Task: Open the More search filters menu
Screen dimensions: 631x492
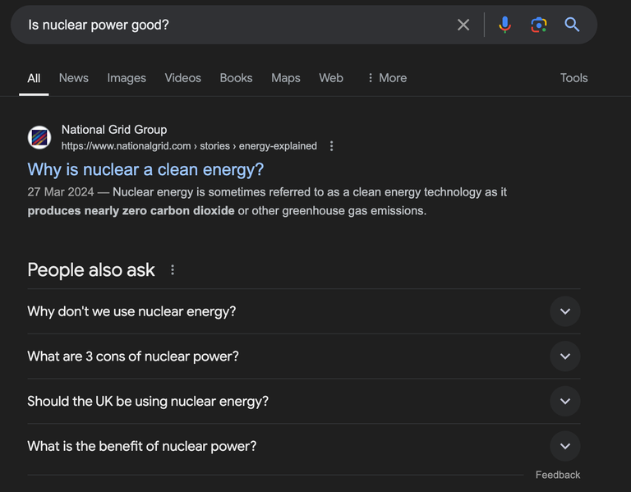Action: 387,78
